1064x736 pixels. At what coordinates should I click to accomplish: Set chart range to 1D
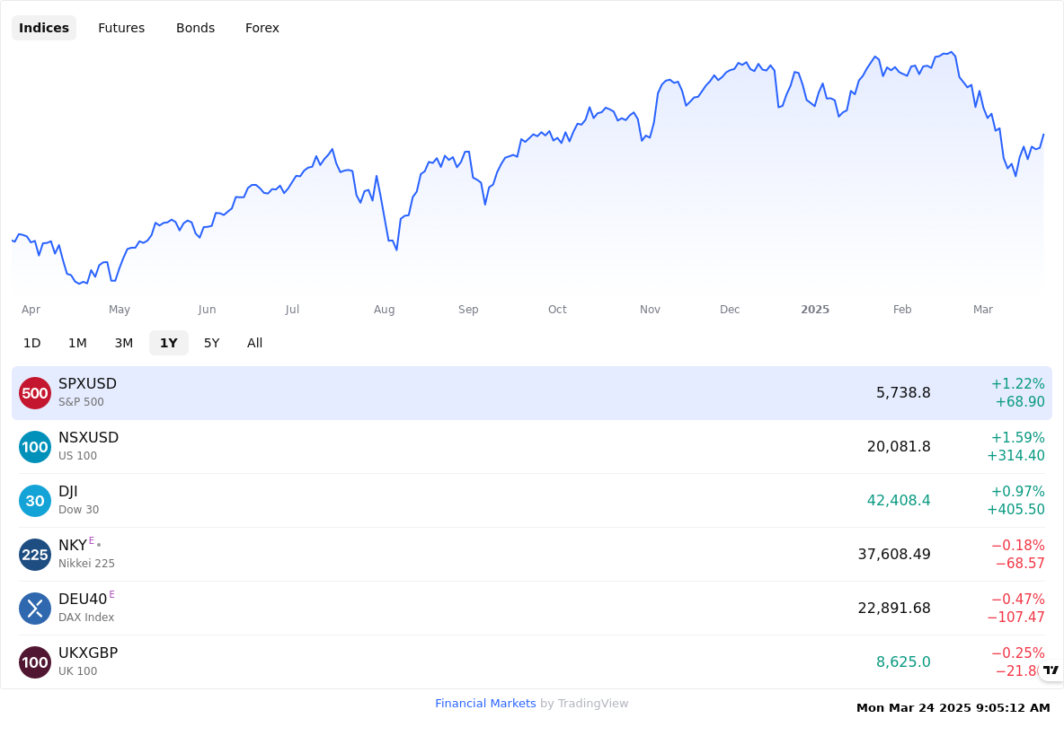(31, 343)
